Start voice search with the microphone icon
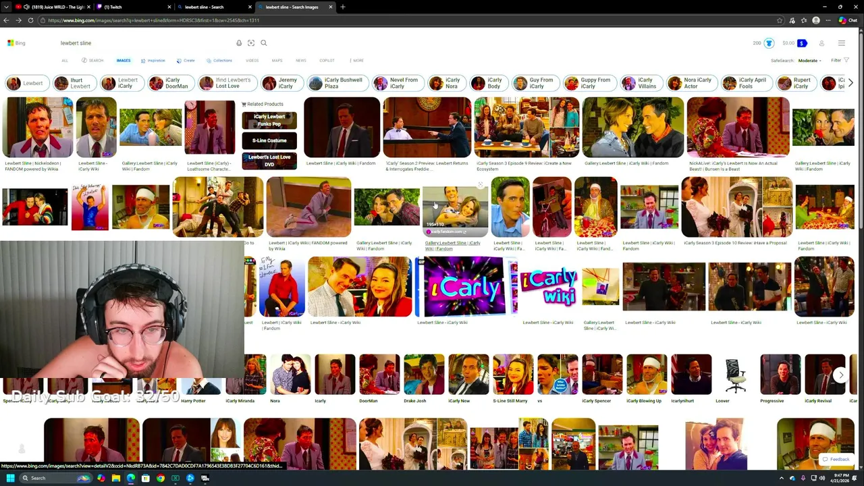Viewport: 864px width, 486px height. [x=238, y=43]
